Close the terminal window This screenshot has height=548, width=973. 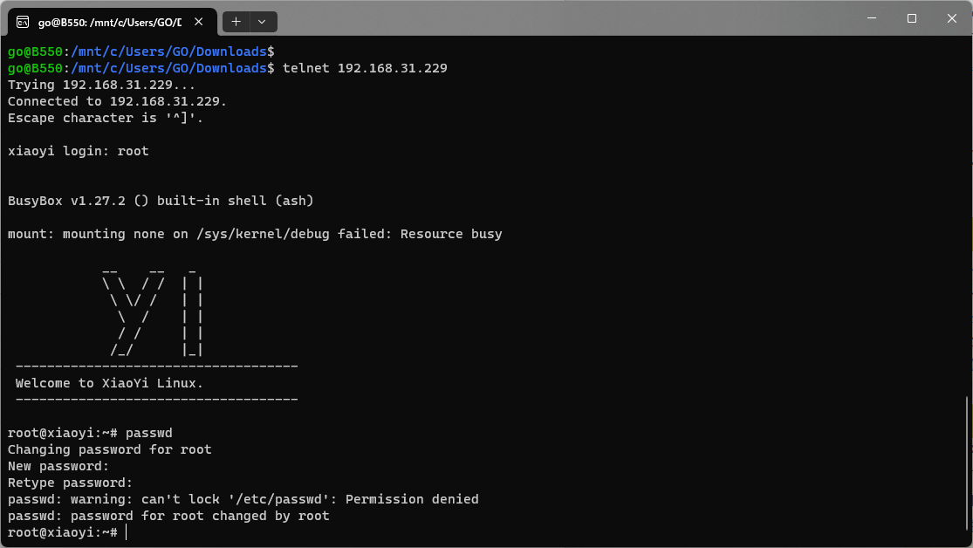[x=952, y=18]
